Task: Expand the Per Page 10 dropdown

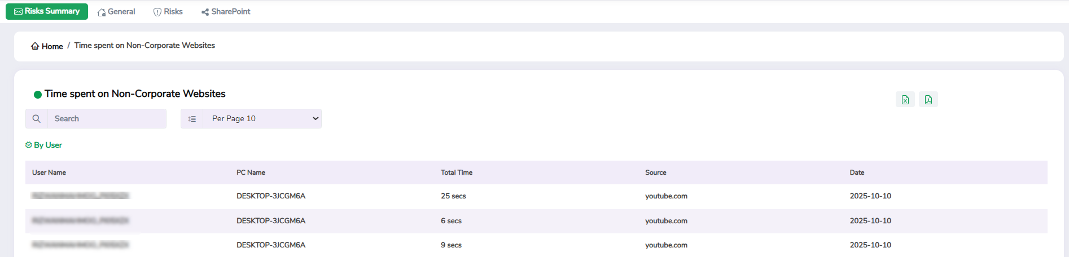Action: [x=262, y=119]
